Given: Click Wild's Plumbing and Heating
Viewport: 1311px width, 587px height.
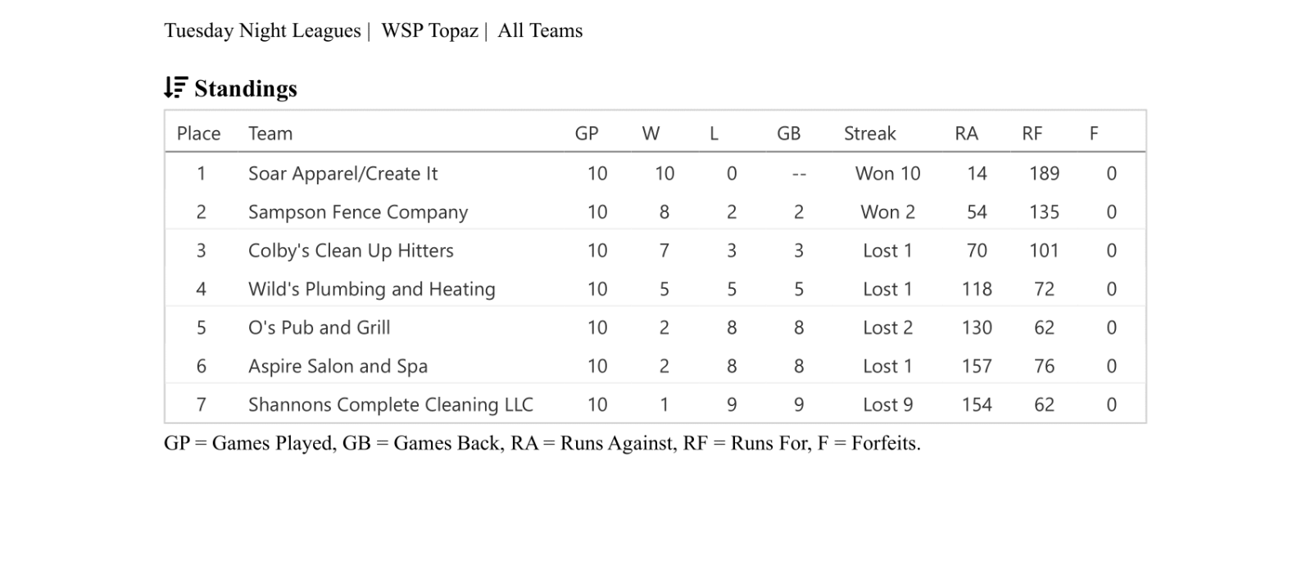Looking at the screenshot, I should click(371, 289).
